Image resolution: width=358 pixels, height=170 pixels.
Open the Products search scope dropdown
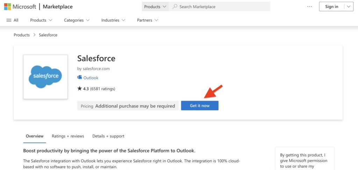pyautogui.click(x=155, y=7)
